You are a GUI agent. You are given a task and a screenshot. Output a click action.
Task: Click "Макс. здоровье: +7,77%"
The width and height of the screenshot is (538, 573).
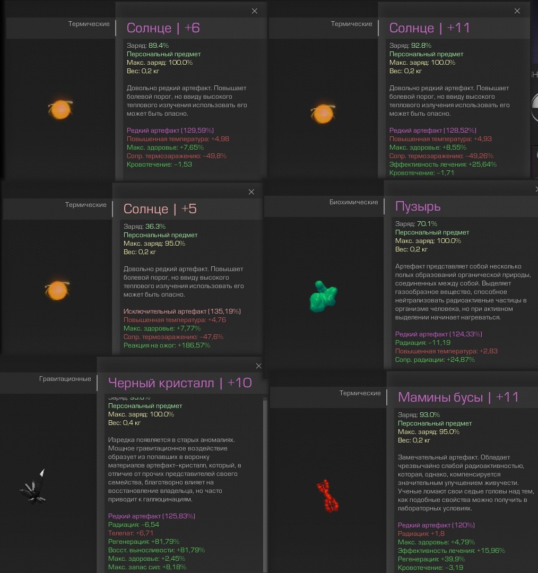point(162,328)
